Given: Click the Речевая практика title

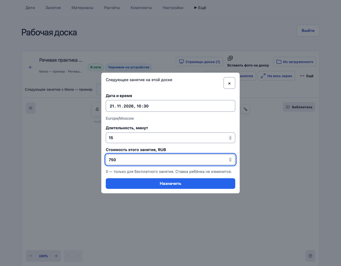Looking at the screenshot, I should pyautogui.click(x=61, y=60).
